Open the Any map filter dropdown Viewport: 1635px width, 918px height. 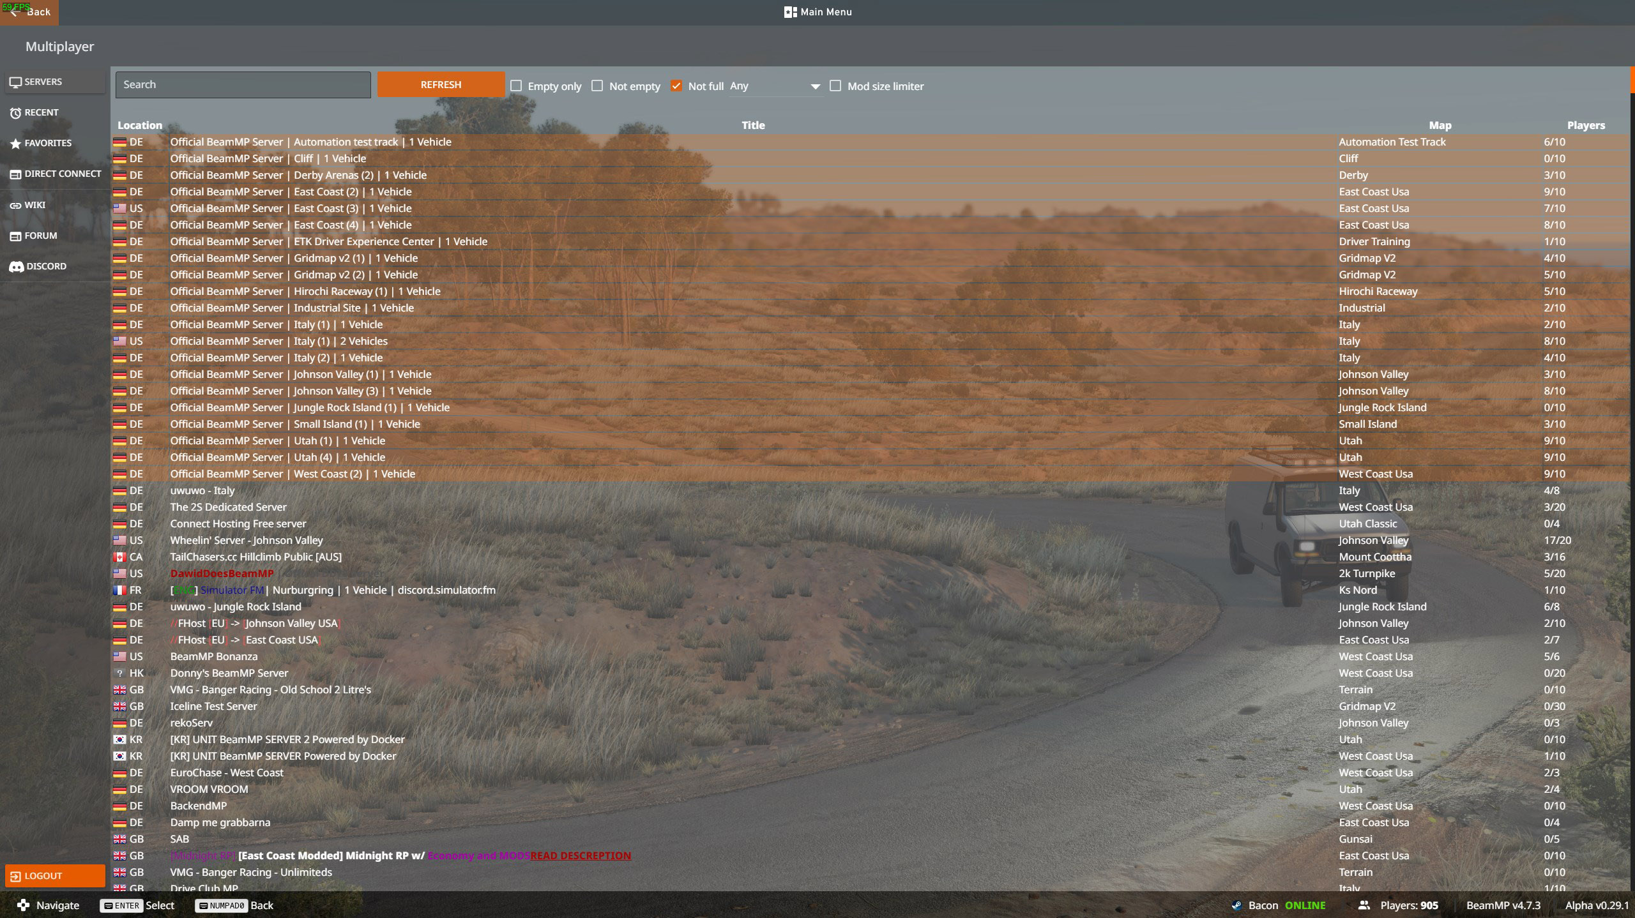coord(775,86)
